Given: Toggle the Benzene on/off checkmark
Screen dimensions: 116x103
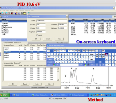Looking at the screenshot, I should (x=20, y=48).
